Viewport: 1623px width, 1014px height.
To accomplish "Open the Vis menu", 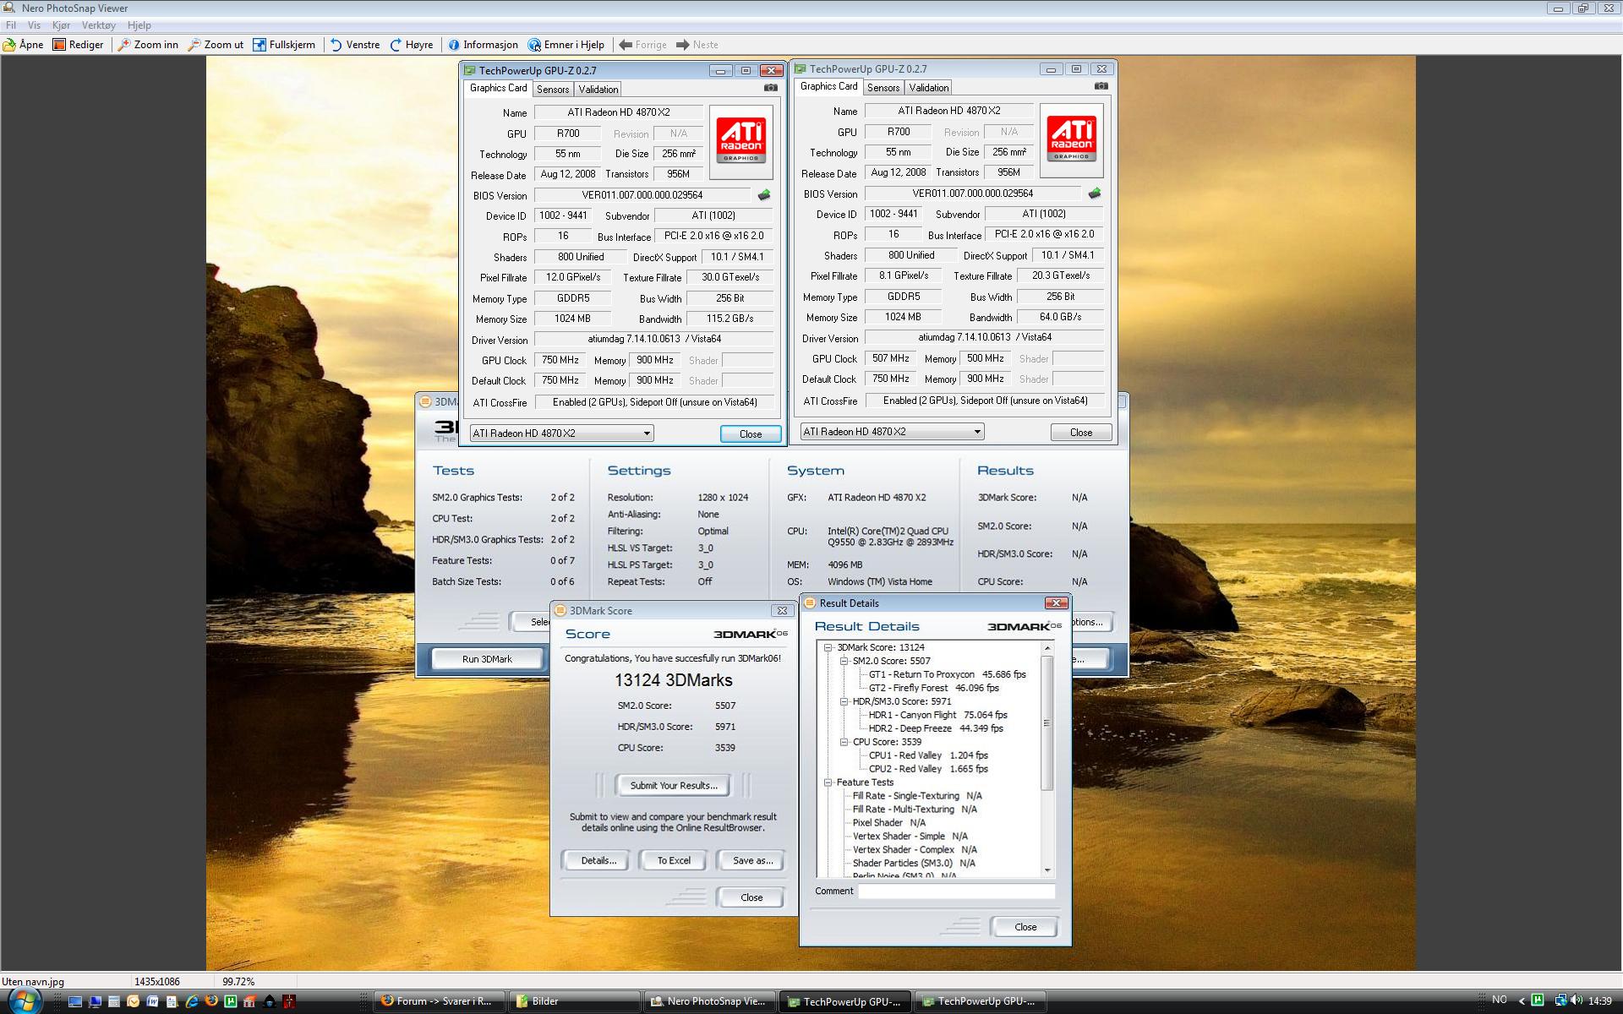I will 34,25.
